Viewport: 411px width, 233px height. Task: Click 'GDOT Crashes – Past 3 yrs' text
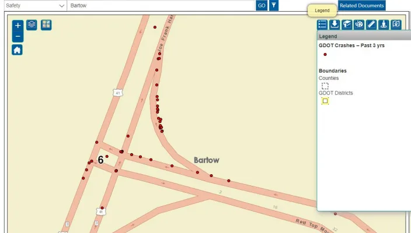[351, 45]
